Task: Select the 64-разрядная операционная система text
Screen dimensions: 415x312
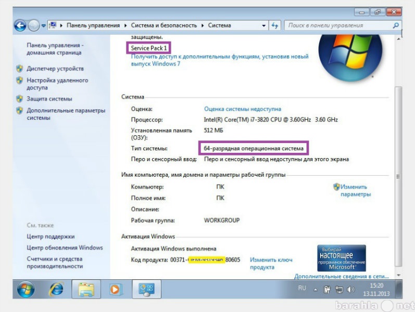Action: (x=254, y=148)
